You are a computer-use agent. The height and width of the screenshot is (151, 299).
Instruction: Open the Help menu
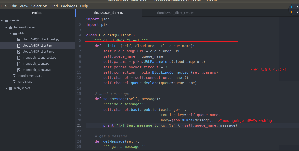click(84, 6)
